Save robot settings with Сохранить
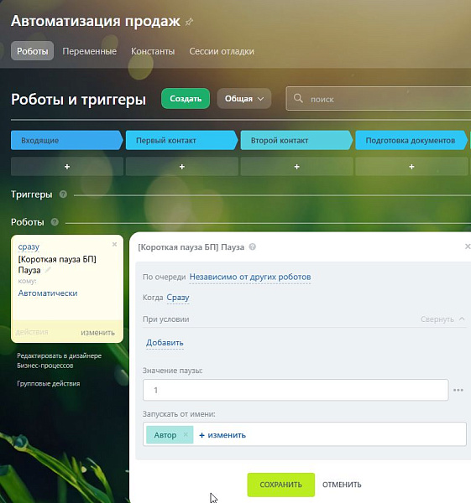Viewport: 471px width, 503px height. click(x=280, y=485)
